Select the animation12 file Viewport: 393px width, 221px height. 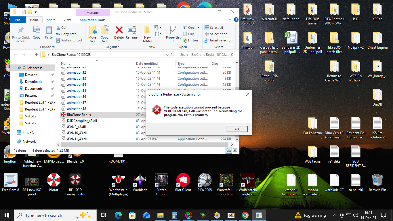pyautogui.click(x=77, y=73)
